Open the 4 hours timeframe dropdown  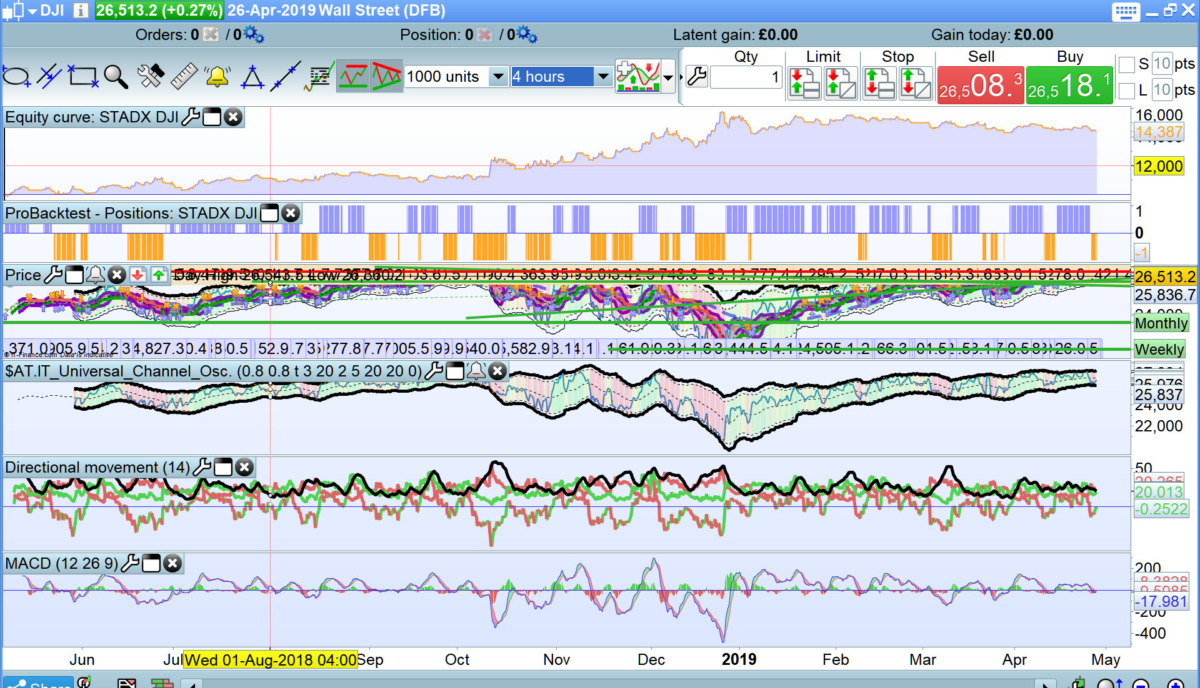click(603, 77)
